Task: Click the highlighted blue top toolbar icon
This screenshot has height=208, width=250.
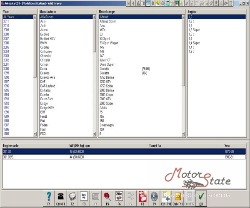Action: point(148,3)
